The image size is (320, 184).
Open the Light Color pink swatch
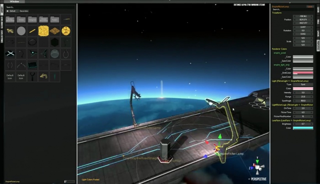303,89
